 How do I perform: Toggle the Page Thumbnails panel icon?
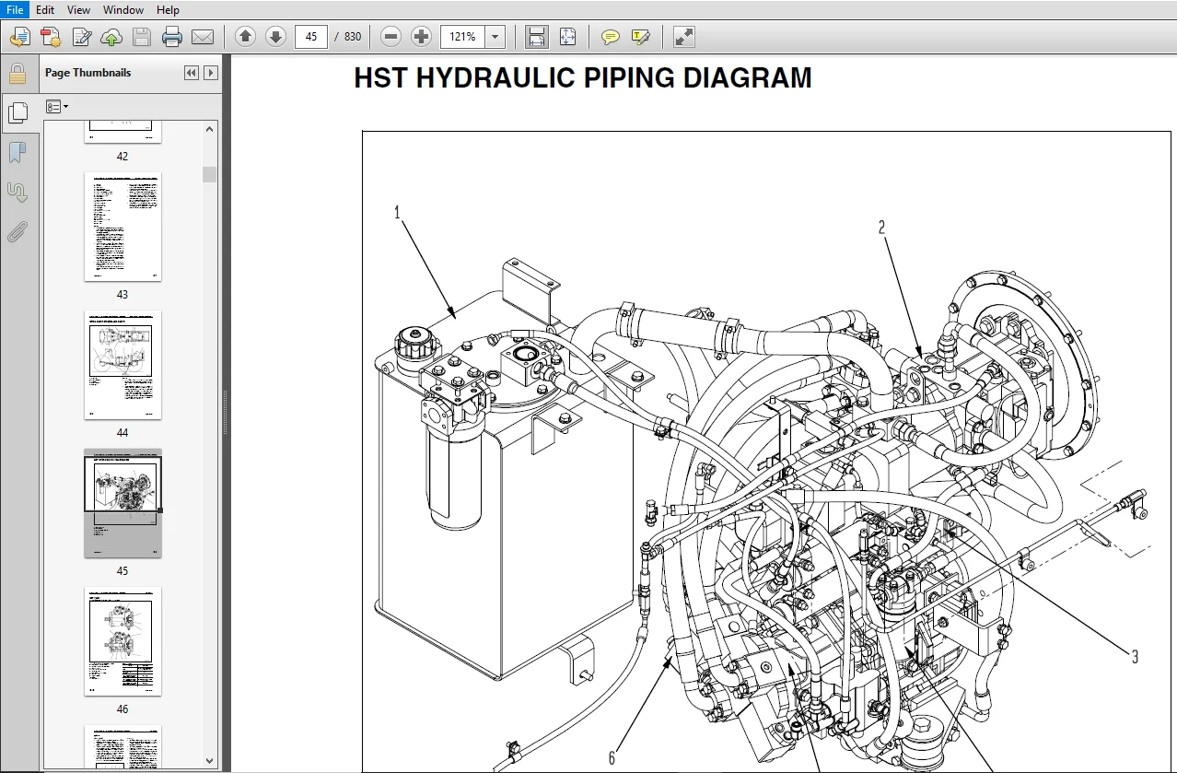click(17, 112)
